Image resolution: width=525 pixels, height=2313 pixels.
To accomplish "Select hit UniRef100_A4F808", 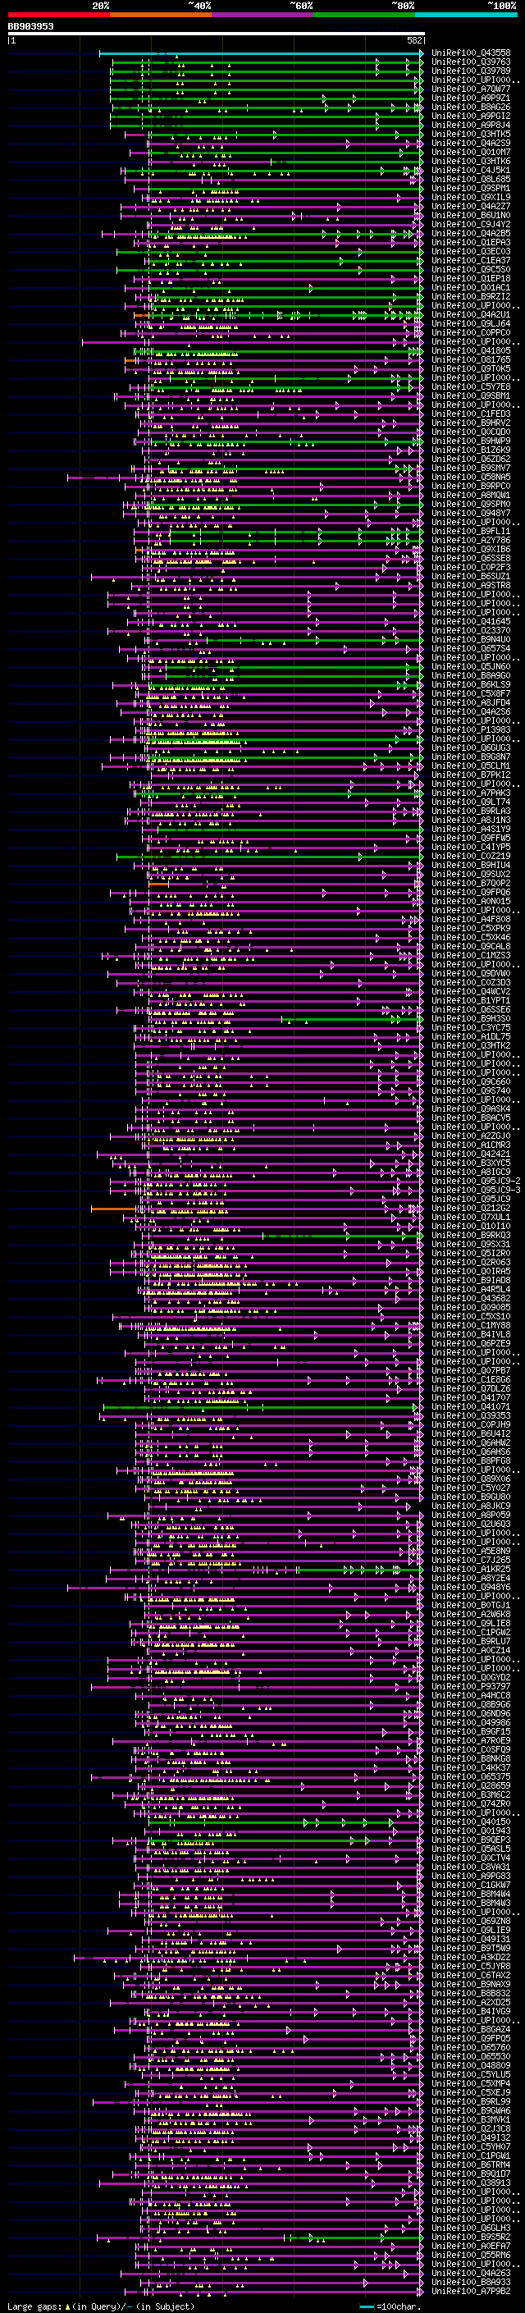I will 471,920.
